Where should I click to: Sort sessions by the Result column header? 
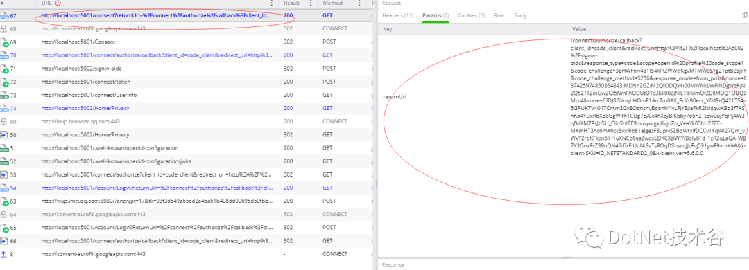click(292, 3)
